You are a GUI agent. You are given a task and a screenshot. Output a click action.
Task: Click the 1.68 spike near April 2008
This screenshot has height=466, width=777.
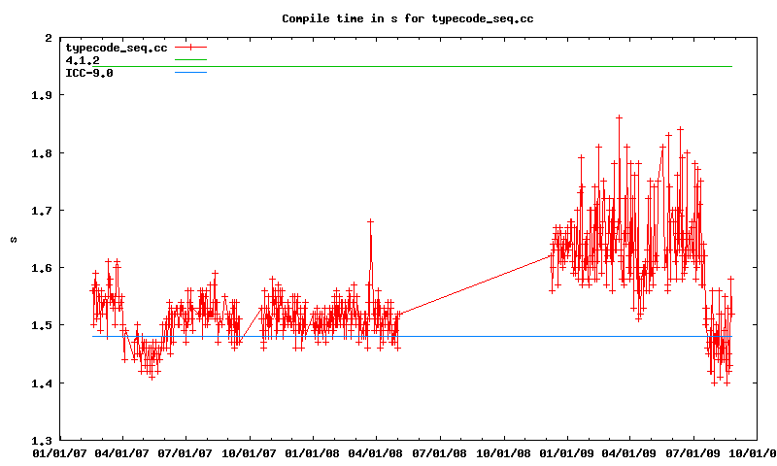pos(370,221)
